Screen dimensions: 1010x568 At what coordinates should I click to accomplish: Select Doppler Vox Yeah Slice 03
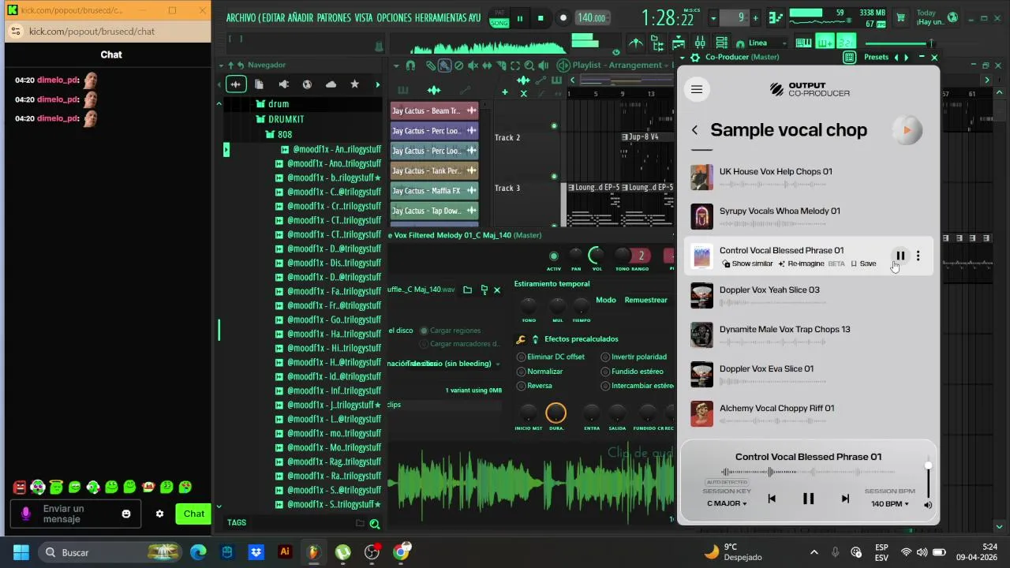click(808, 295)
